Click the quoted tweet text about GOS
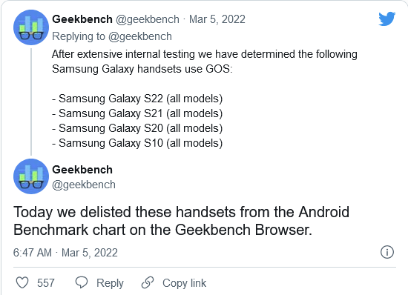The width and height of the screenshot is (408, 295). [x=205, y=62]
